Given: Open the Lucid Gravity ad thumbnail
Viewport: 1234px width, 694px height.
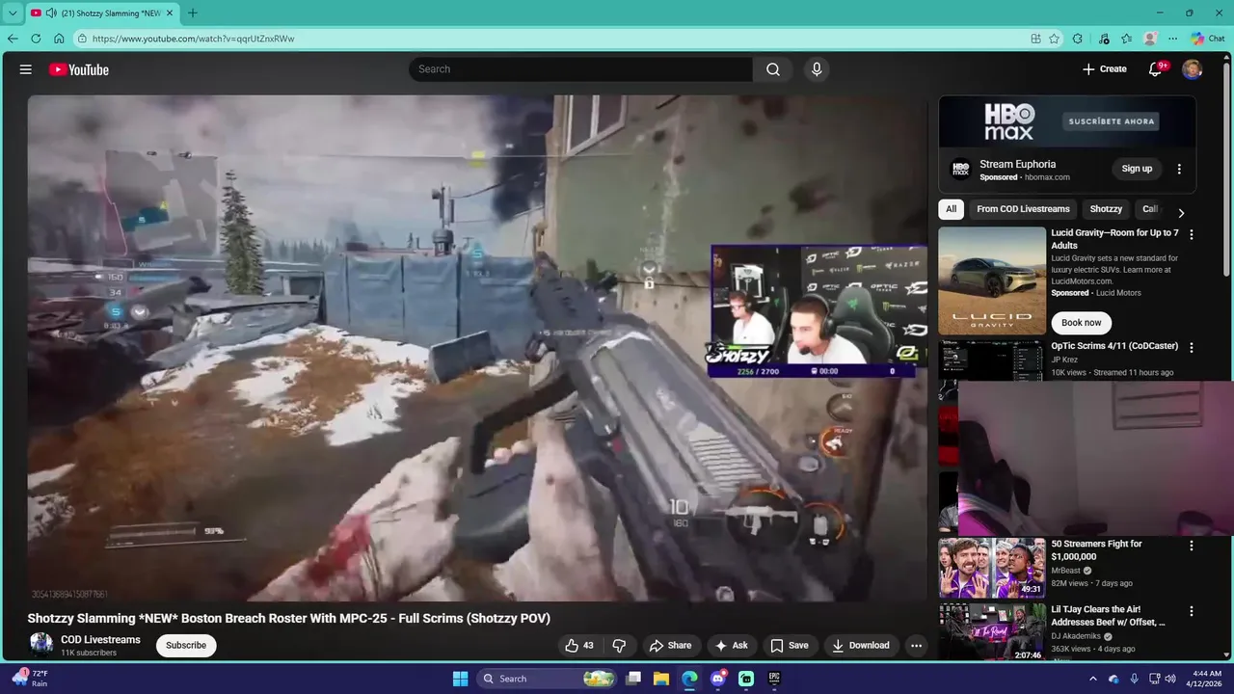Looking at the screenshot, I should [x=992, y=280].
